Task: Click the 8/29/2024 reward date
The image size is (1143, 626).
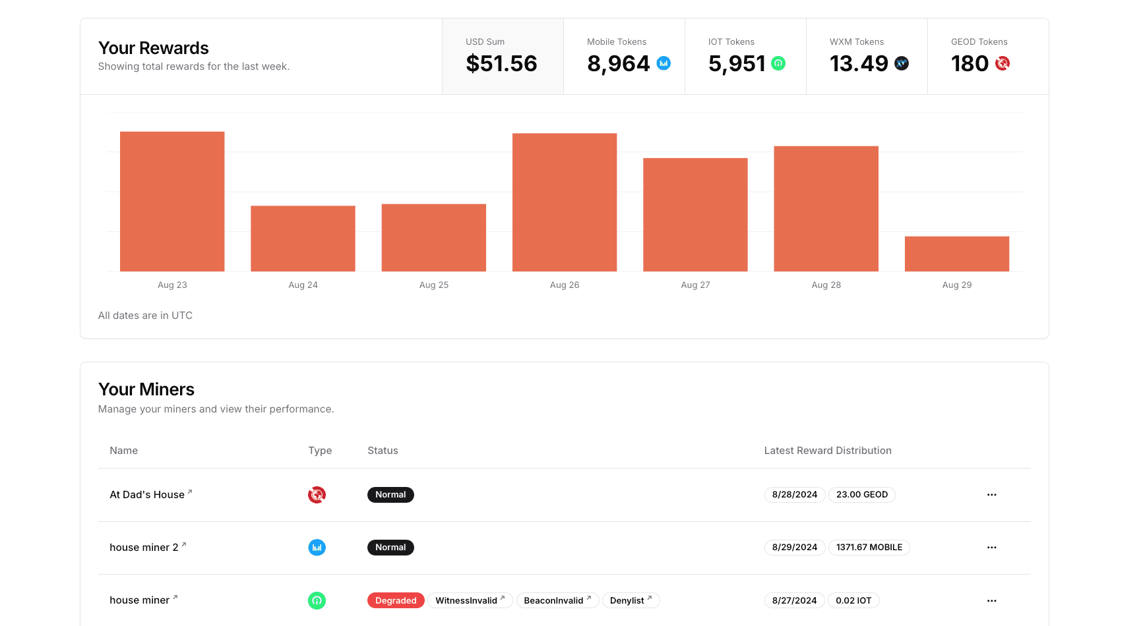Action: [x=795, y=548]
